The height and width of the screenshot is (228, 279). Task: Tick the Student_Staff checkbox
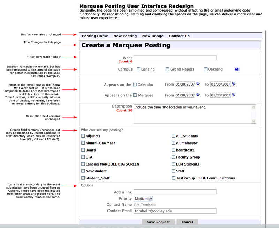tap(83, 178)
